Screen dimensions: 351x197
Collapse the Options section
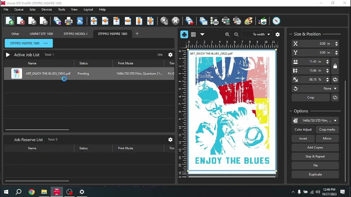point(291,111)
